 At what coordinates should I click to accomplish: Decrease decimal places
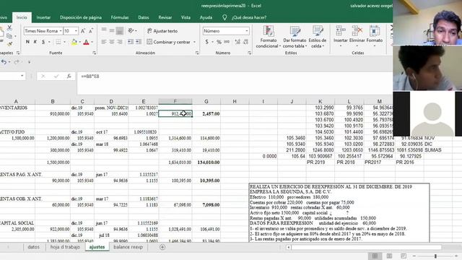pos(245,42)
